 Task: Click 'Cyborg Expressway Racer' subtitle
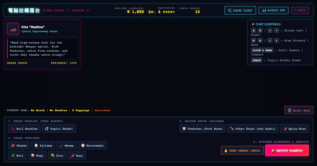40,31
